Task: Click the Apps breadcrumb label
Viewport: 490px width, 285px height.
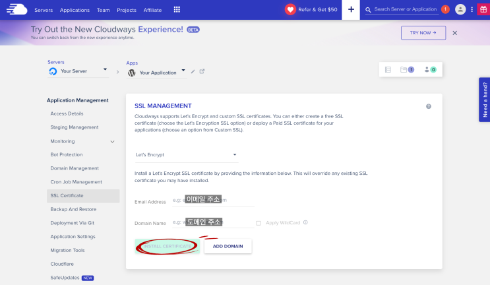Action: coord(132,63)
